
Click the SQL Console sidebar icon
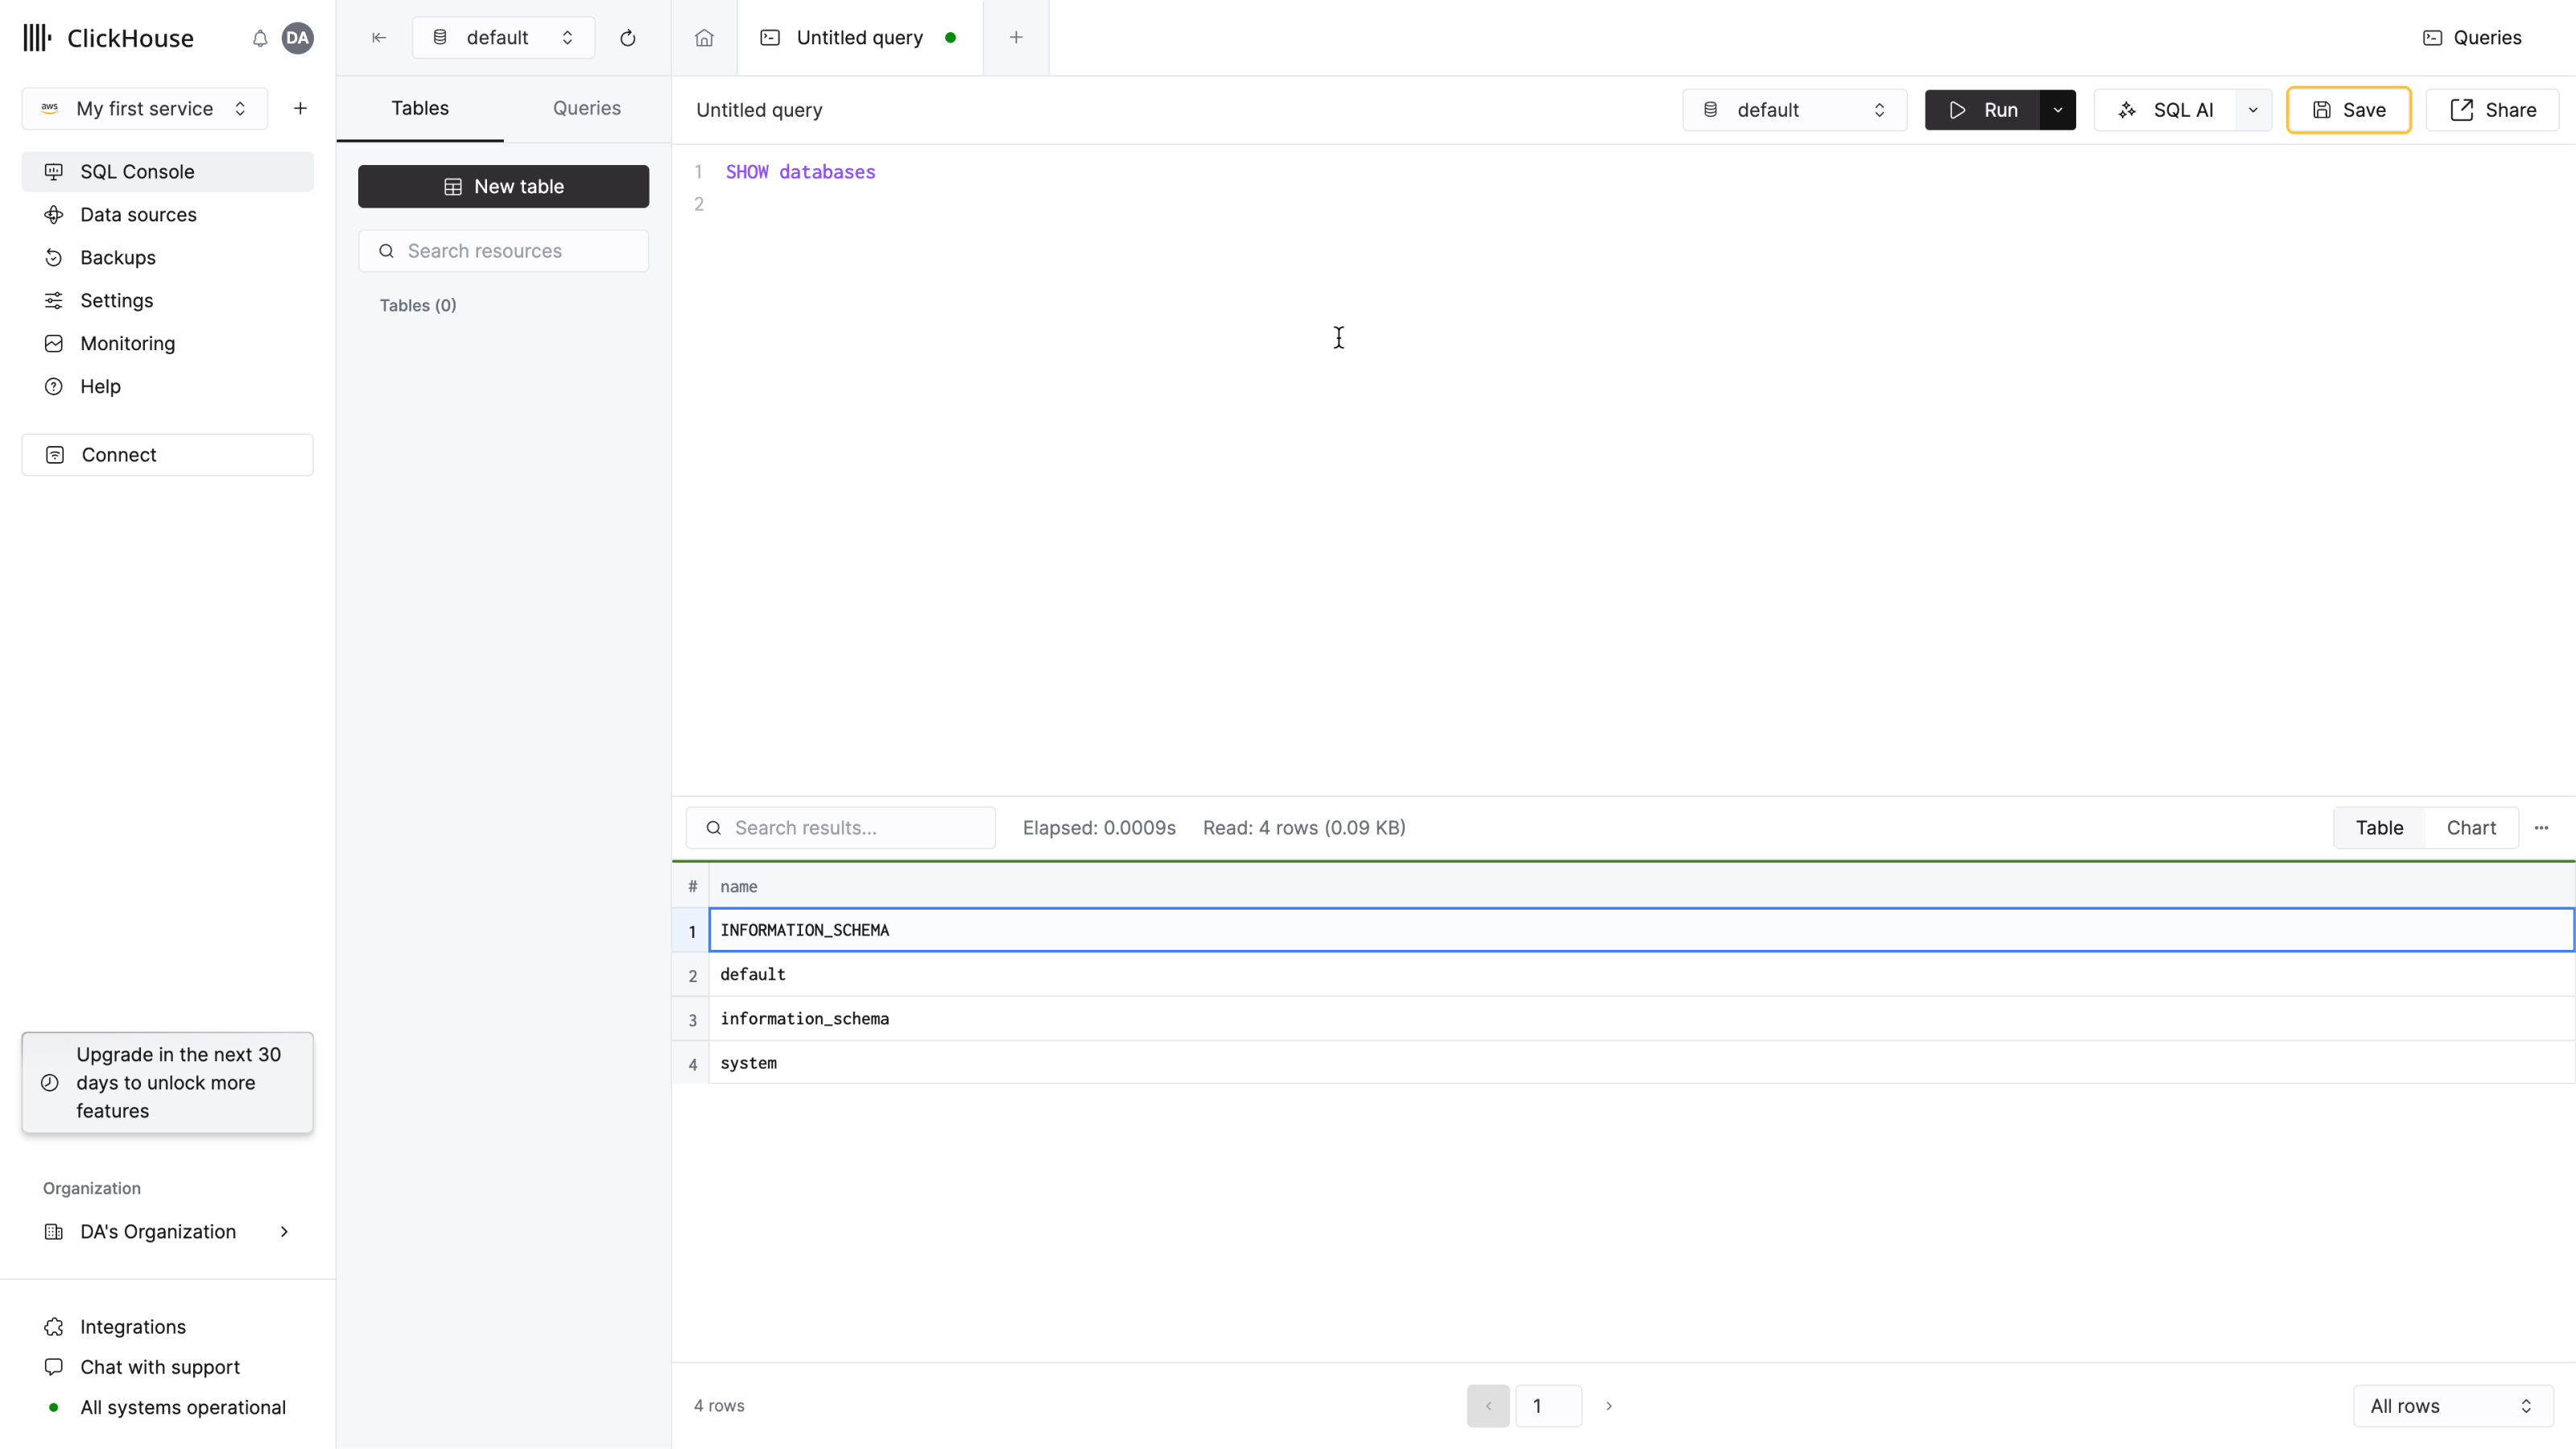tap(55, 171)
